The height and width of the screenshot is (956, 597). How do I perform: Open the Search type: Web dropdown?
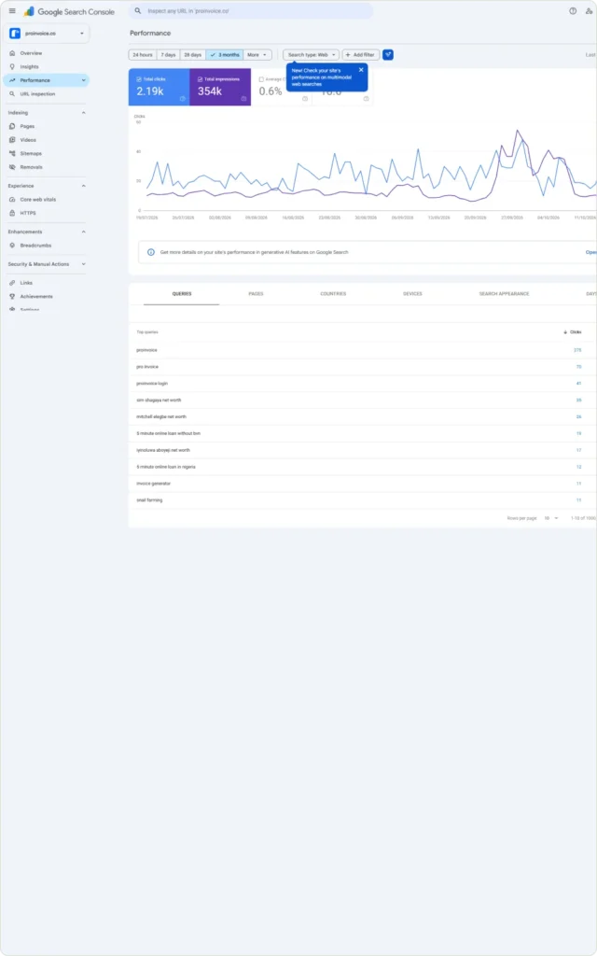pos(312,55)
